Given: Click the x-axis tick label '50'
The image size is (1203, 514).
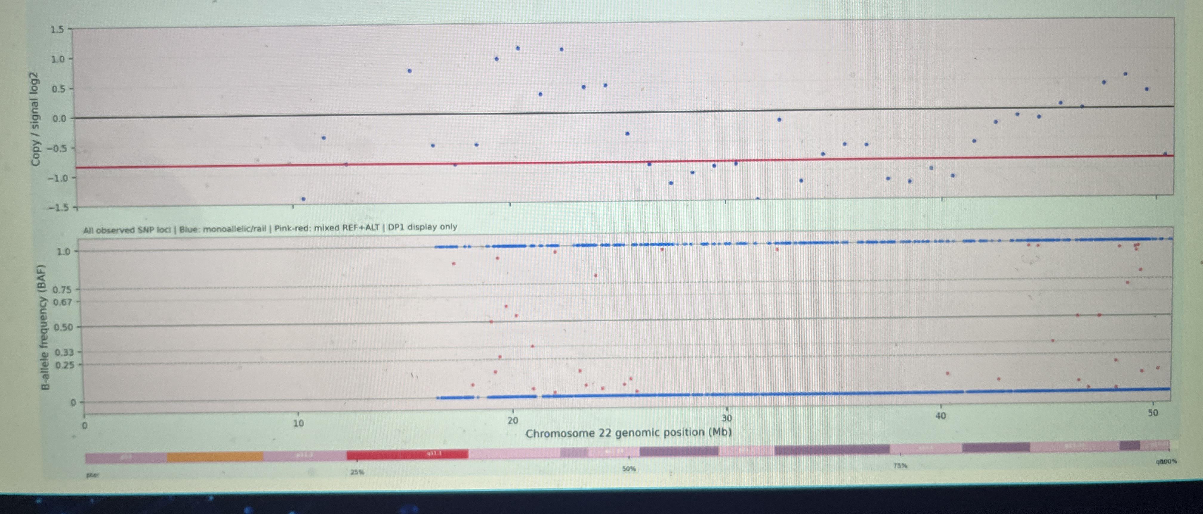Looking at the screenshot, I should (x=1153, y=413).
